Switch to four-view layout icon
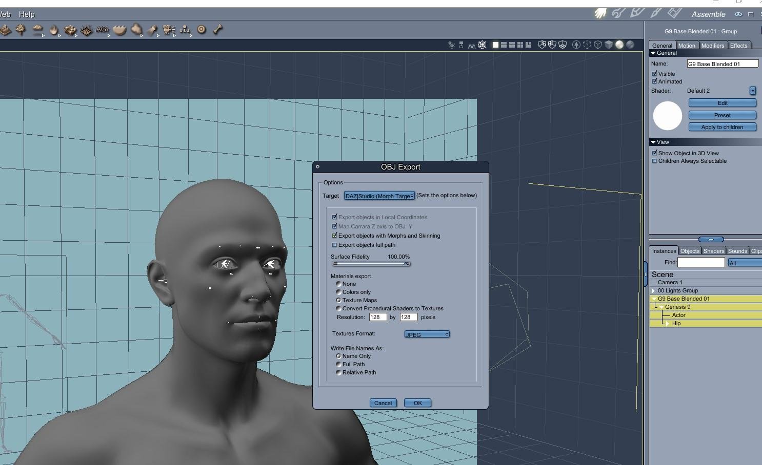 (520, 45)
